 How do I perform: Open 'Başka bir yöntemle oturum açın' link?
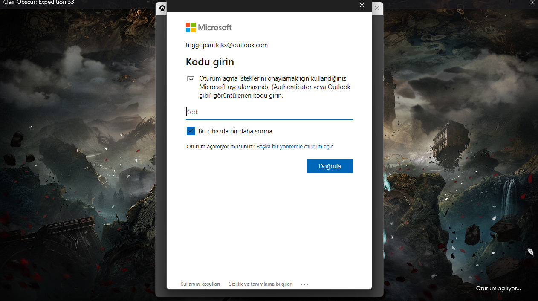295,146
